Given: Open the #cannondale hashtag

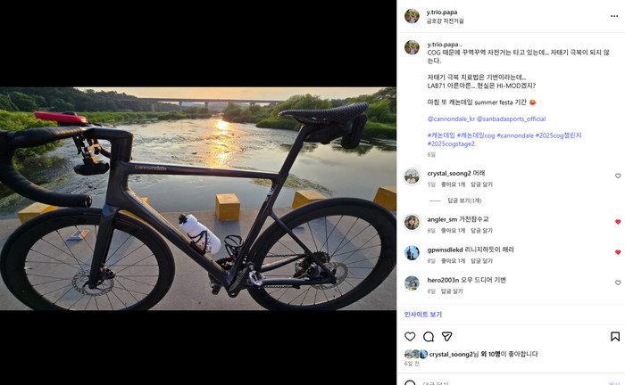Looking at the screenshot, I should point(515,135).
